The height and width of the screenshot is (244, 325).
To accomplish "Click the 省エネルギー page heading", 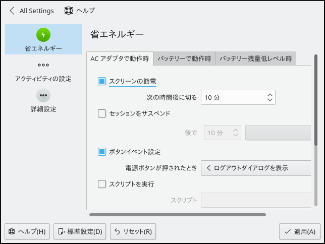I will tap(117, 34).
